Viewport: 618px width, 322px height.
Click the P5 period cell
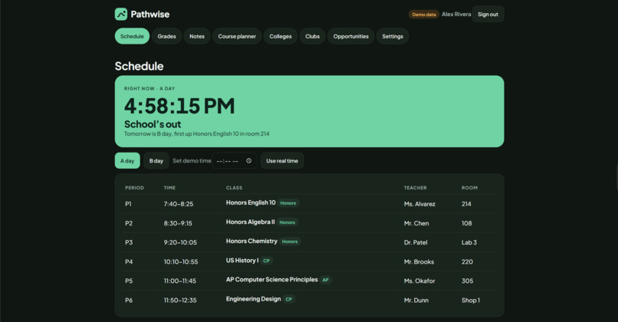[x=129, y=281]
